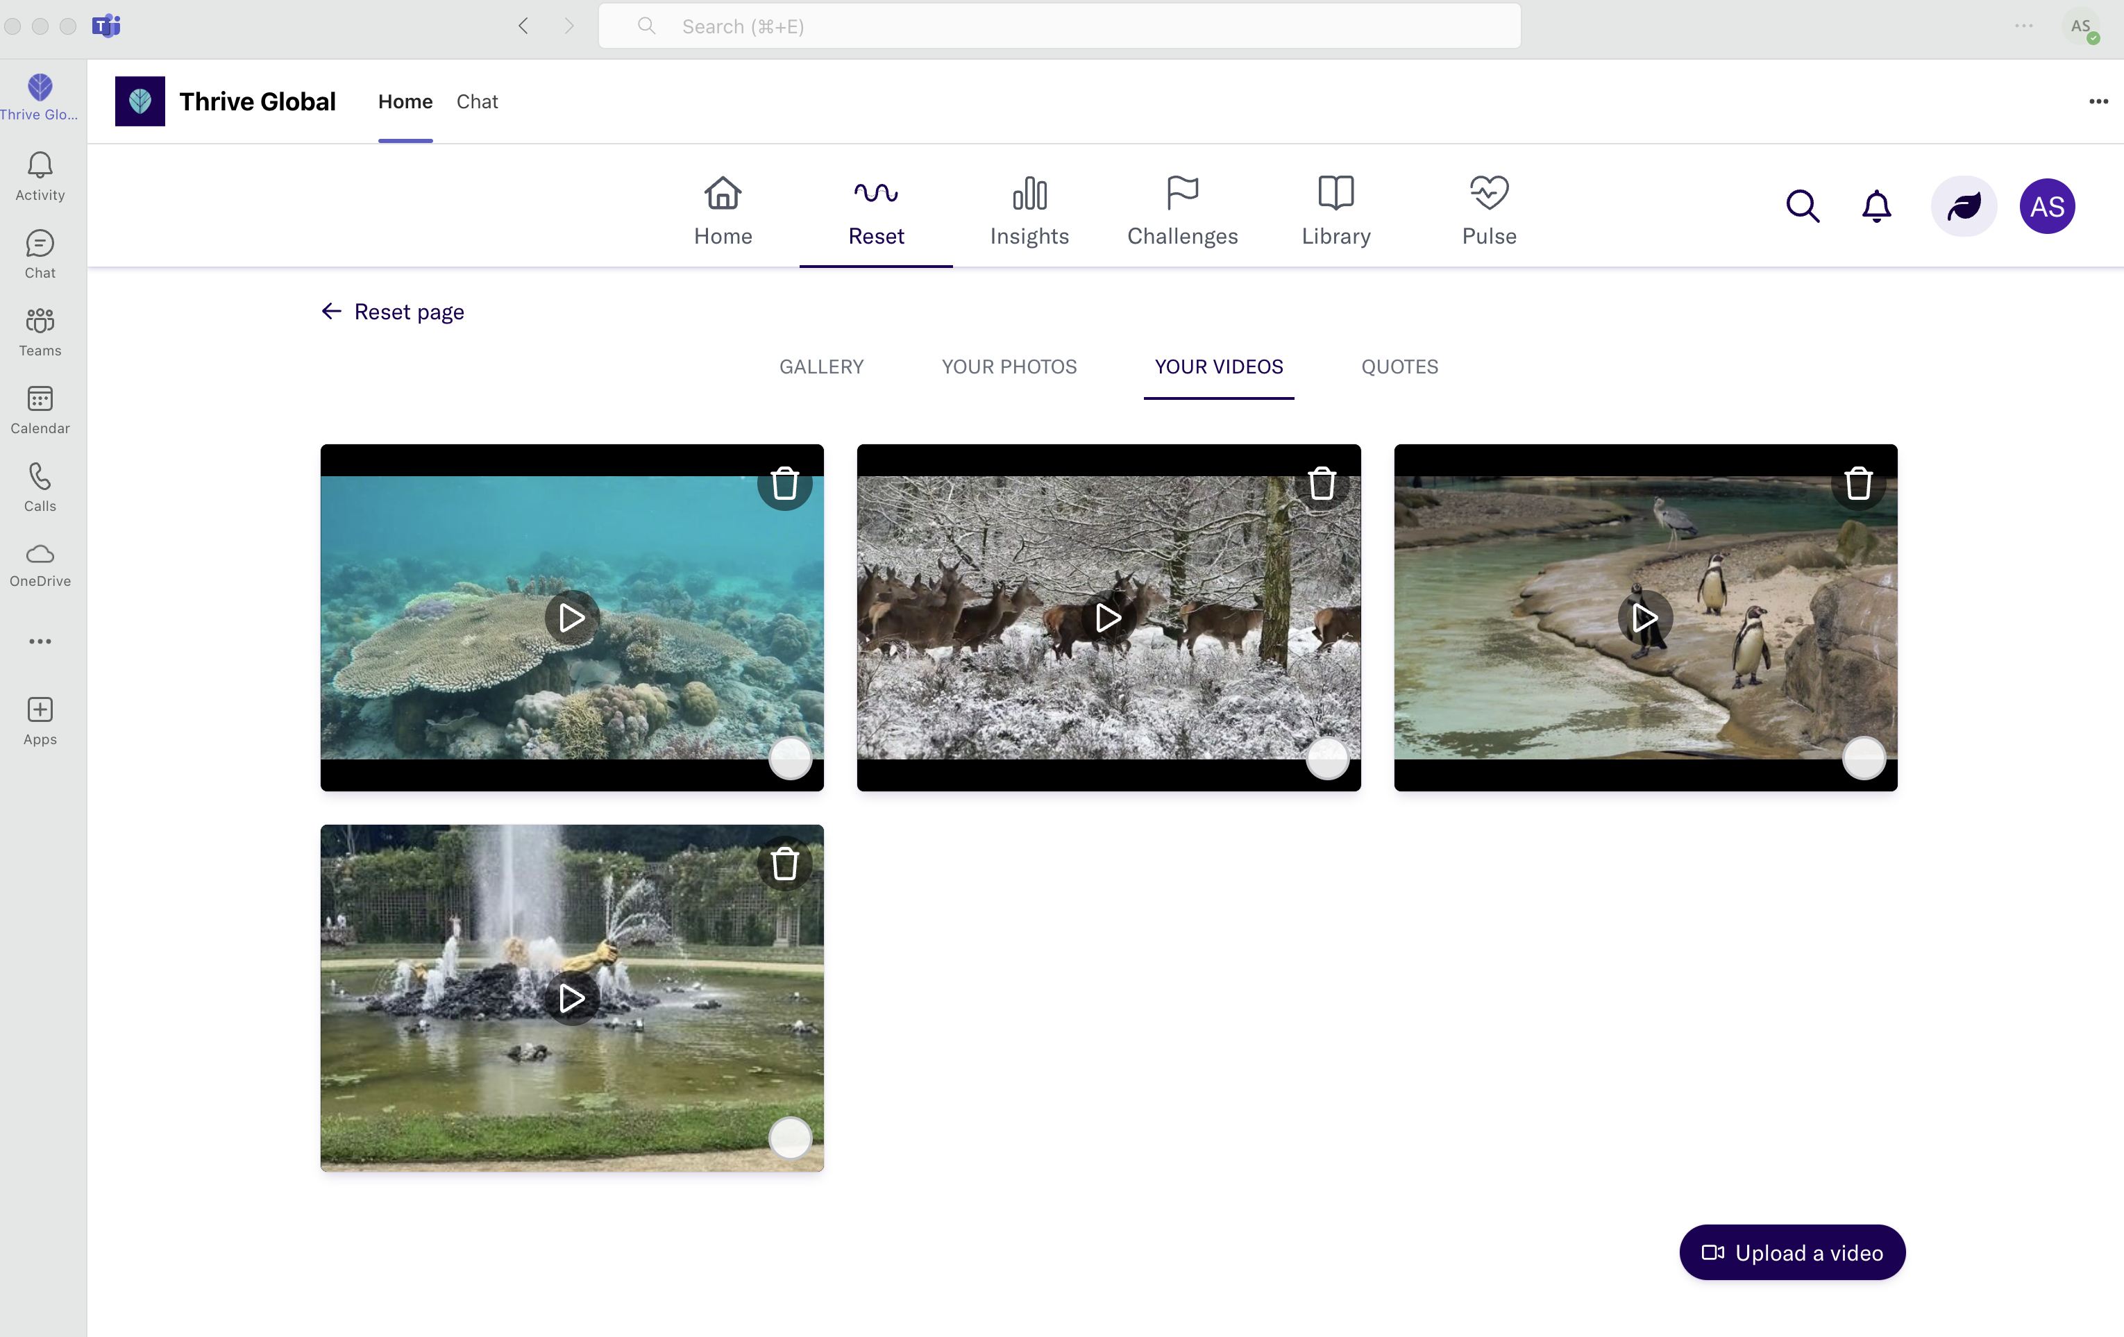The image size is (2124, 1337).
Task: Click Upload a video button
Action: point(1792,1252)
